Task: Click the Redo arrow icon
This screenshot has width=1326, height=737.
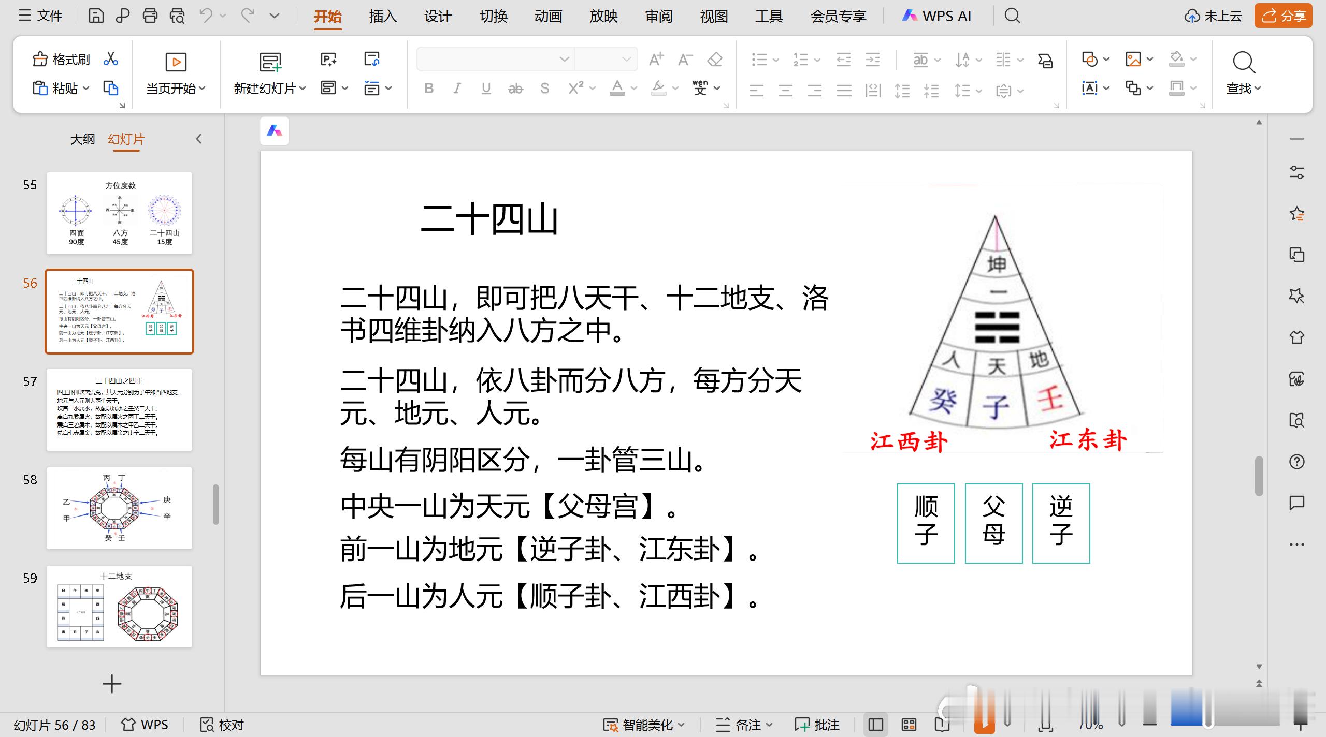Action: coord(247,16)
